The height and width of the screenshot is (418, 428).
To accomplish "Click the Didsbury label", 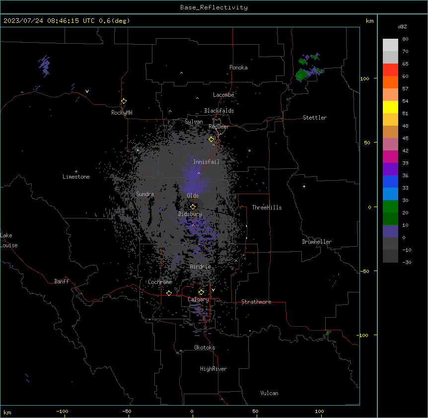I will (190, 214).
